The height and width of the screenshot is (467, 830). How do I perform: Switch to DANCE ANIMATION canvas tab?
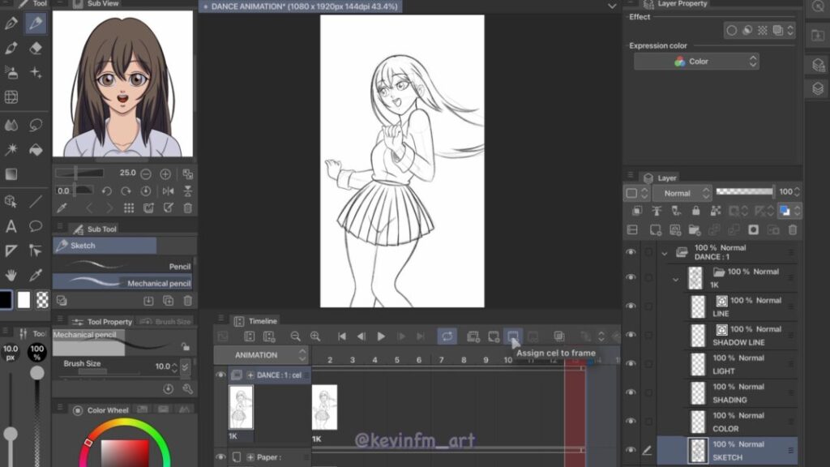click(x=300, y=6)
